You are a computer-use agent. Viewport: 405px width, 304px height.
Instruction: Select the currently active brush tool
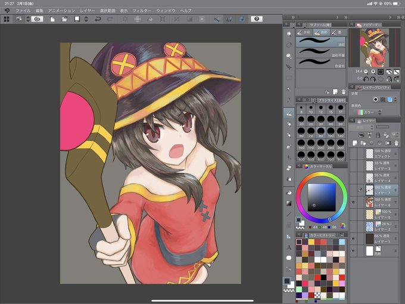(x=289, y=113)
